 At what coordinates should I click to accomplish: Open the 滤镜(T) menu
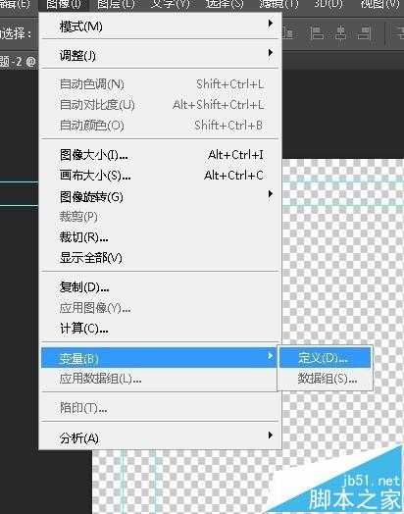click(x=278, y=4)
